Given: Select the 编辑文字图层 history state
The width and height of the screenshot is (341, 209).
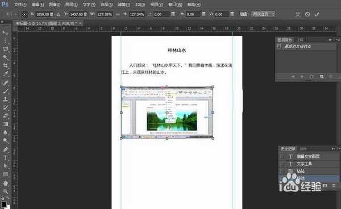Looking at the screenshot, I should 309,156.
